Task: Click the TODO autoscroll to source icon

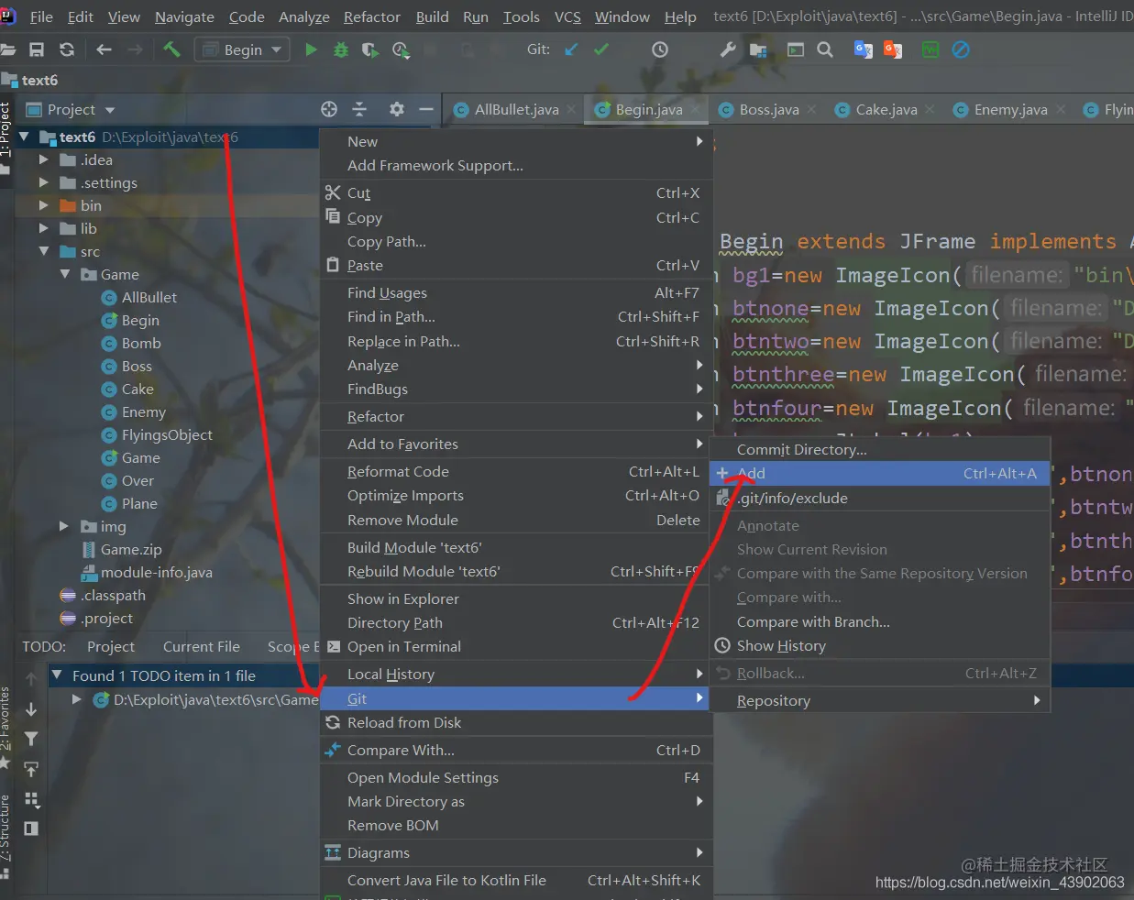Action: click(31, 769)
